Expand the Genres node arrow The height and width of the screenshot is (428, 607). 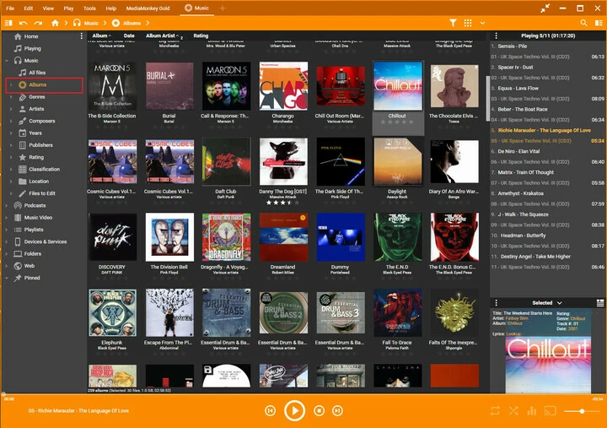[11, 97]
